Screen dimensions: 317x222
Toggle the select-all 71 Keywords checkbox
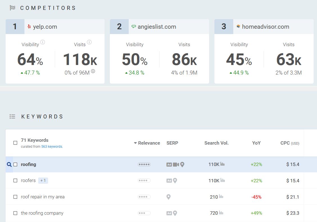pos(15,143)
